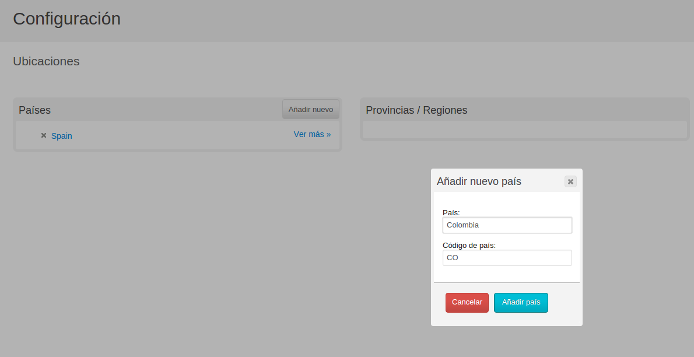
Task: Confirm with the Añadir país button
Action: [x=521, y=303]
